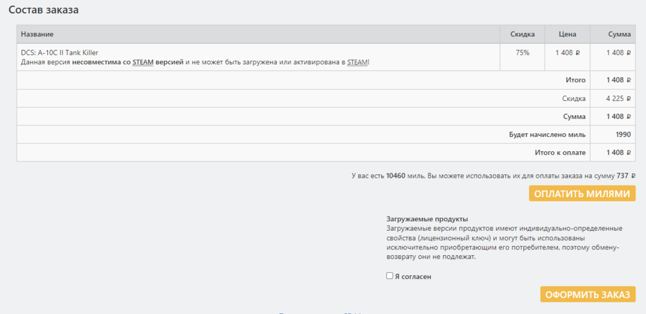Image resolution: width=646 pixels, height=314 pixels.
Task: Click the underlined STEAM ending the warning
Action: tap(357, 62)
